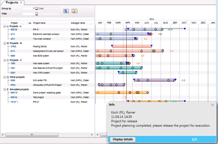Open project link 000738
218x144 pixels.
(14, 30)
